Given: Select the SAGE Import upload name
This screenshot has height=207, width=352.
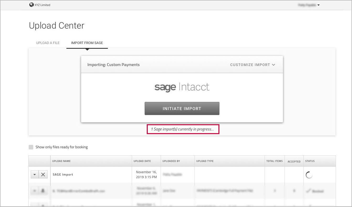Looking at the screenshot, I should click(x=63, y=175).
